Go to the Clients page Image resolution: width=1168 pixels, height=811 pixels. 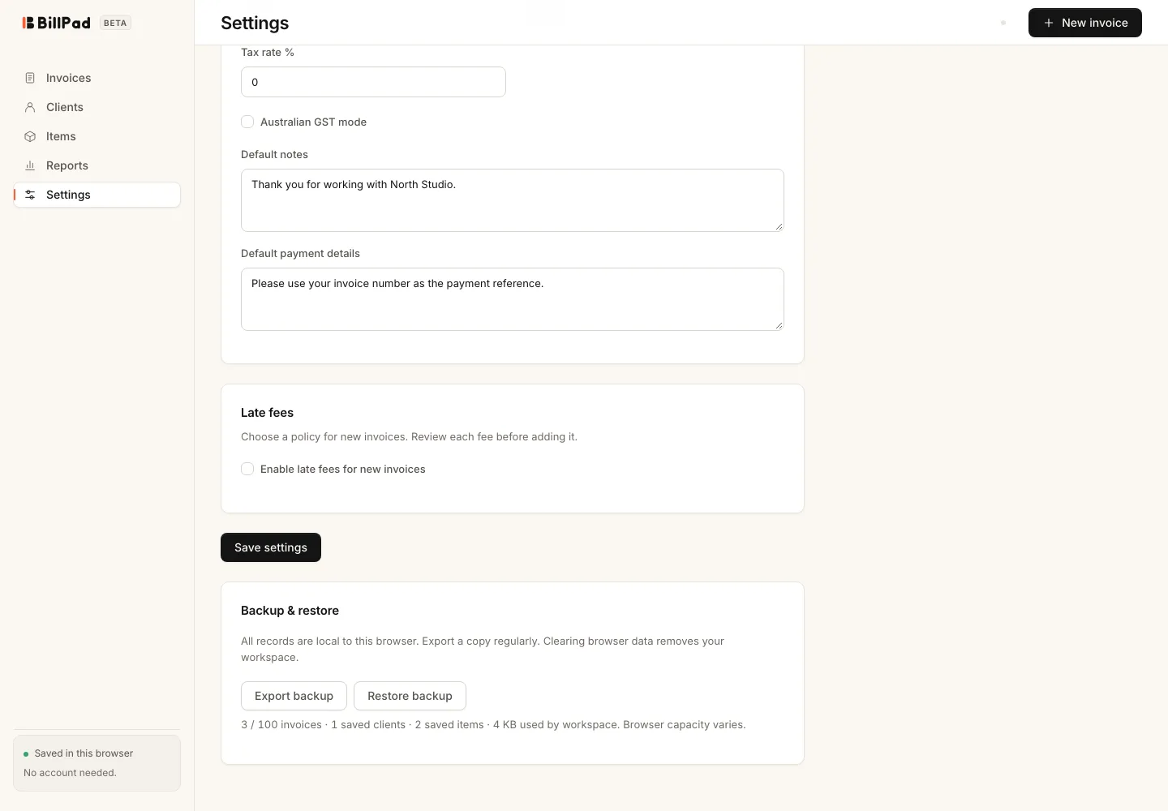[97, 107]
